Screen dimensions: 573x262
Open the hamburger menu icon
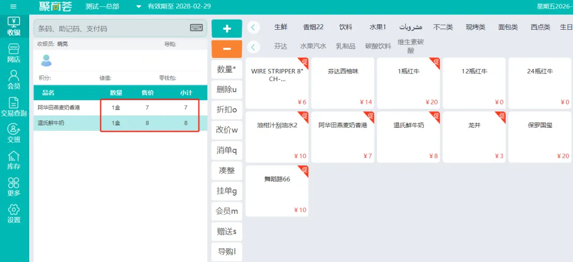pos(13,6)
